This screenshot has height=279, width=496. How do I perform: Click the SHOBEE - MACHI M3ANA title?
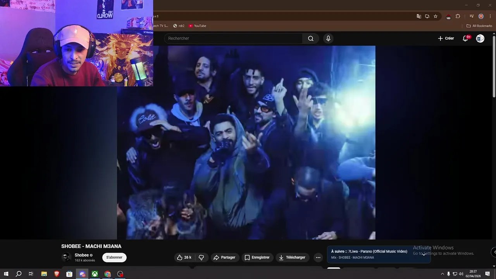(x=91, y=246)
